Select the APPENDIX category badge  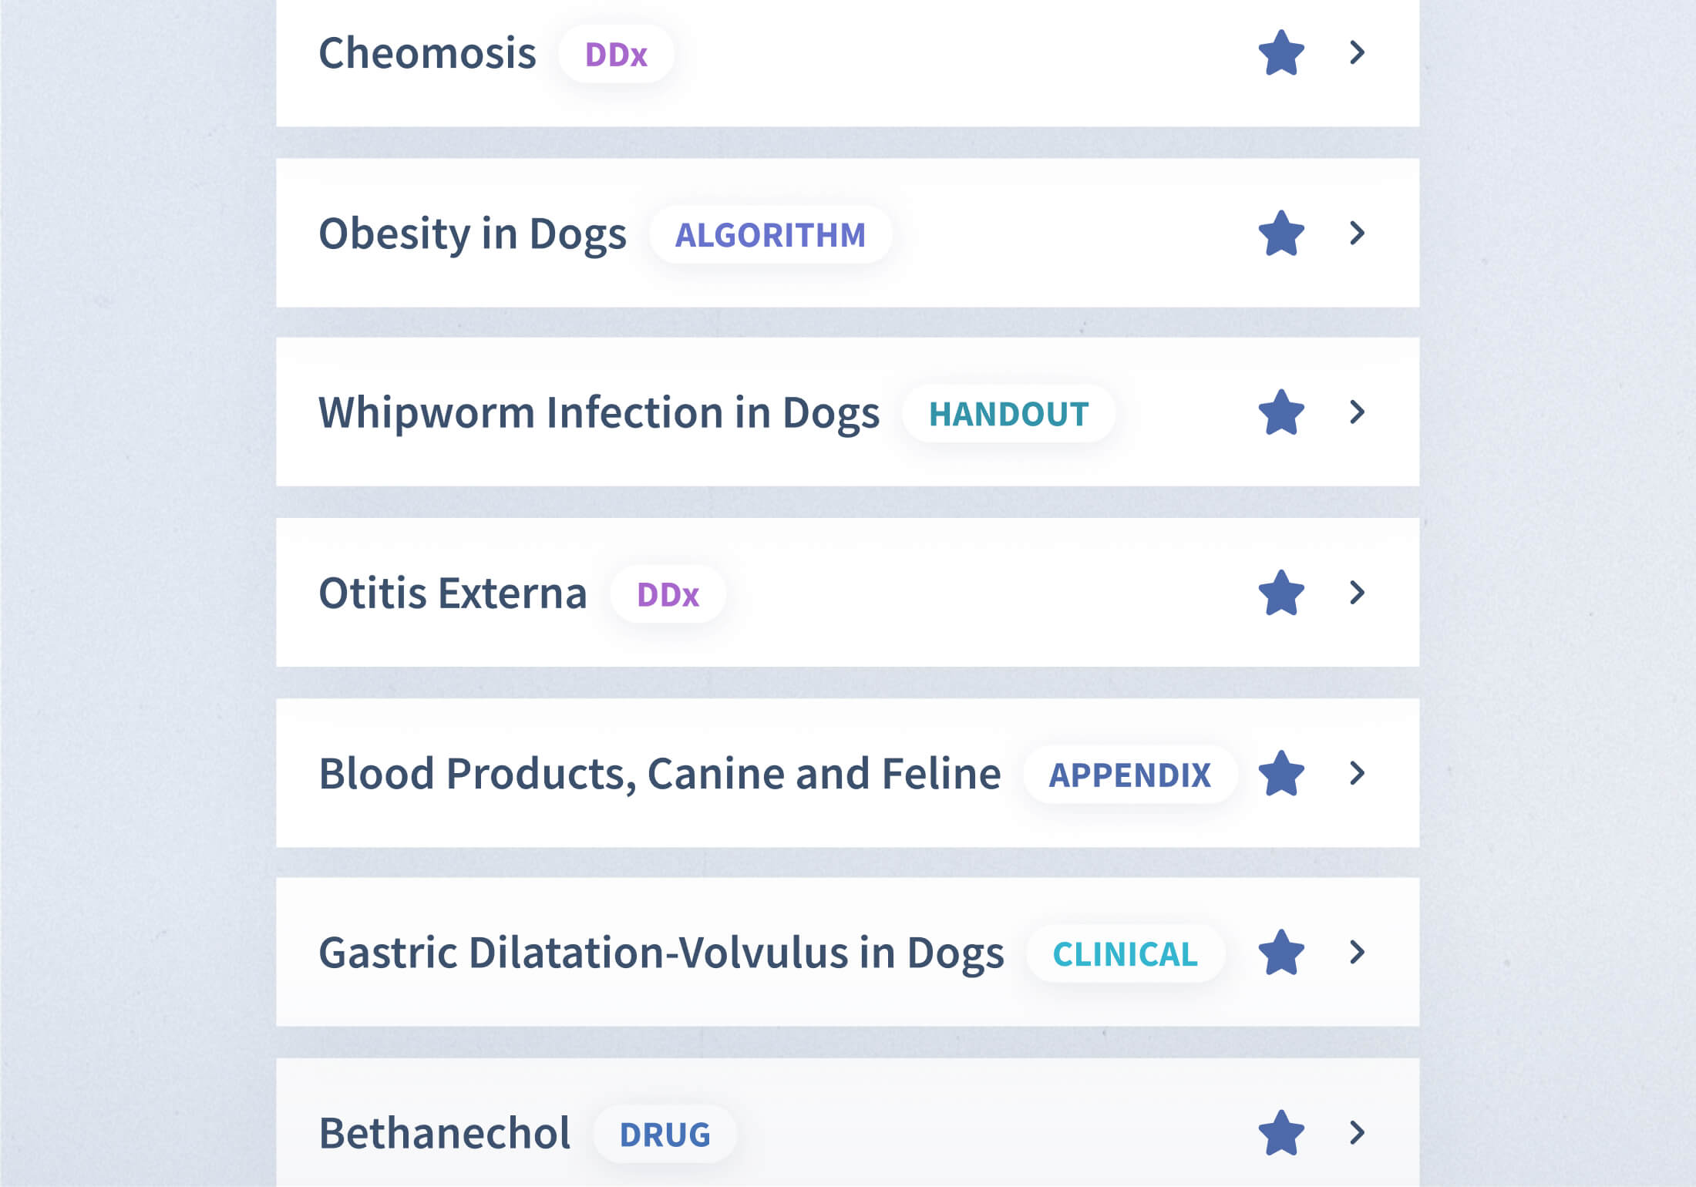click(x=1129, y=775)
